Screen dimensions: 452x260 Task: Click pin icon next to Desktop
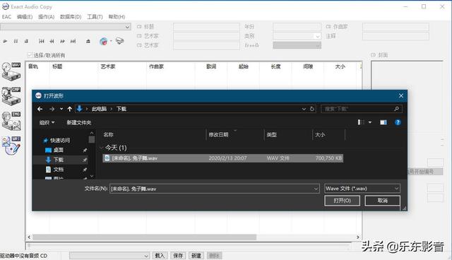pos(85,150)
